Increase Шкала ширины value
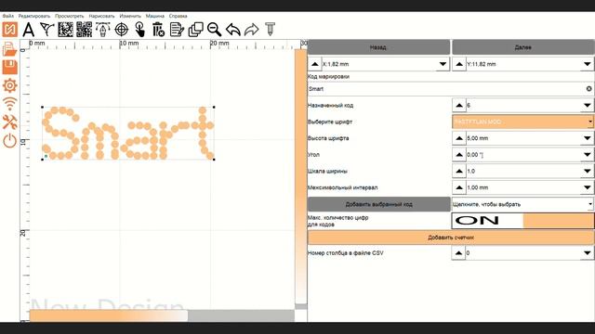The image size is (595, 334). [x=459, y=171]
